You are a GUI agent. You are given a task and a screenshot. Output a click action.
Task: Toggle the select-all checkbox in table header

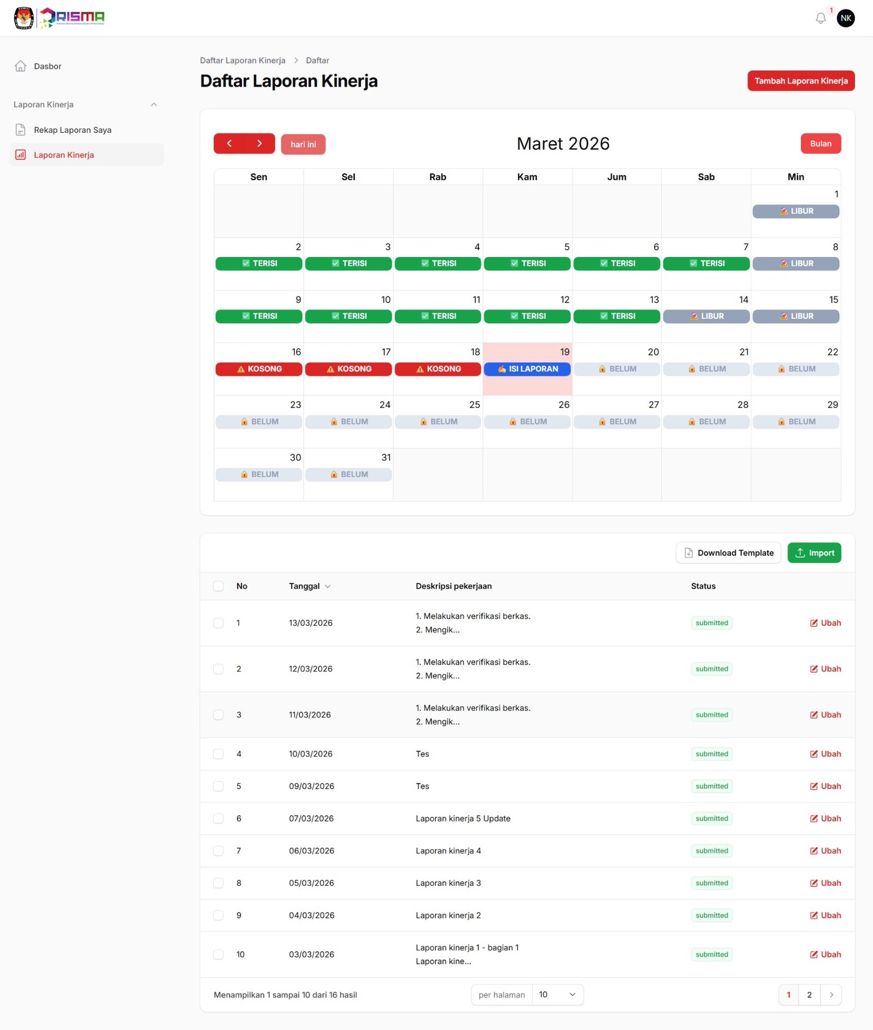[x=218, y=586]
